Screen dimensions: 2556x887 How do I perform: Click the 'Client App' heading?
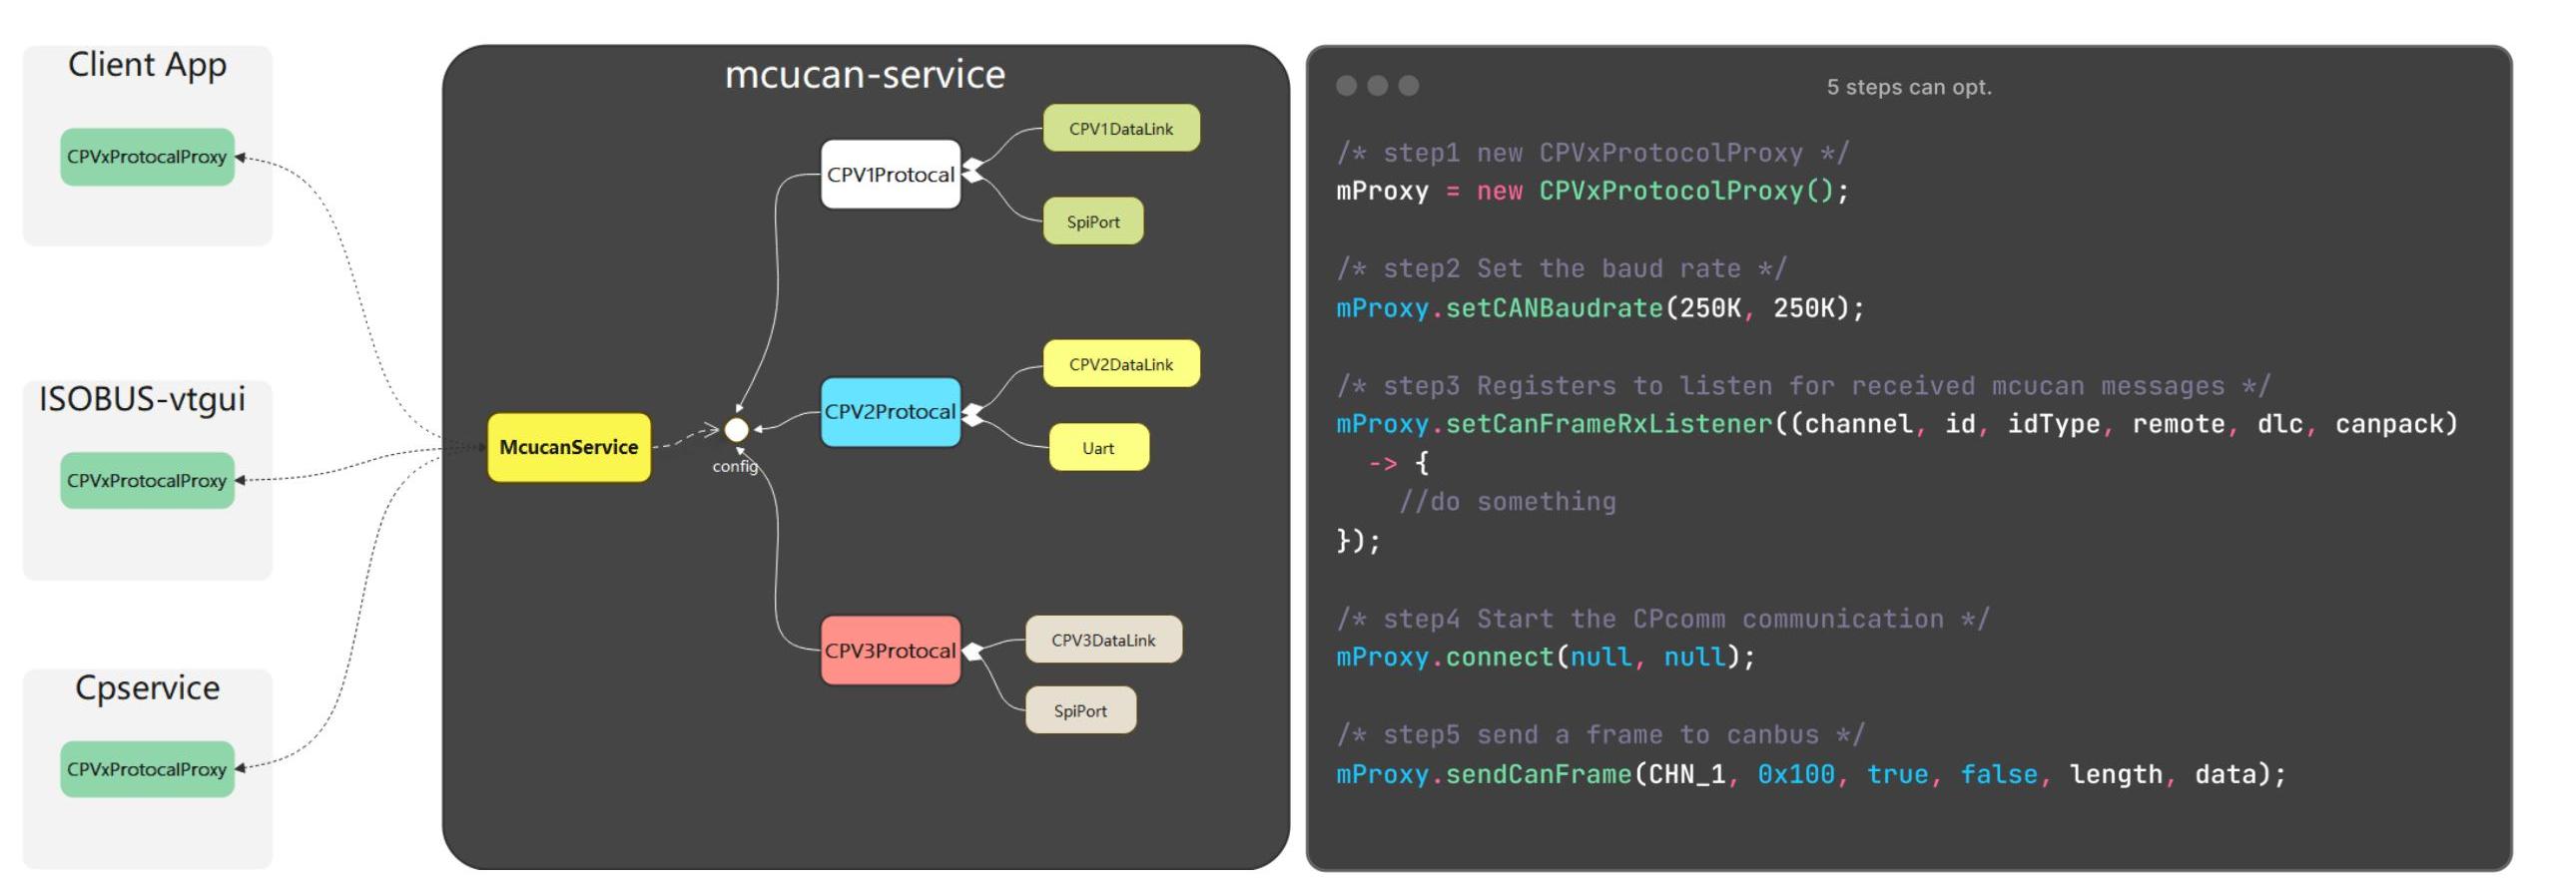(x=147, y=65)
